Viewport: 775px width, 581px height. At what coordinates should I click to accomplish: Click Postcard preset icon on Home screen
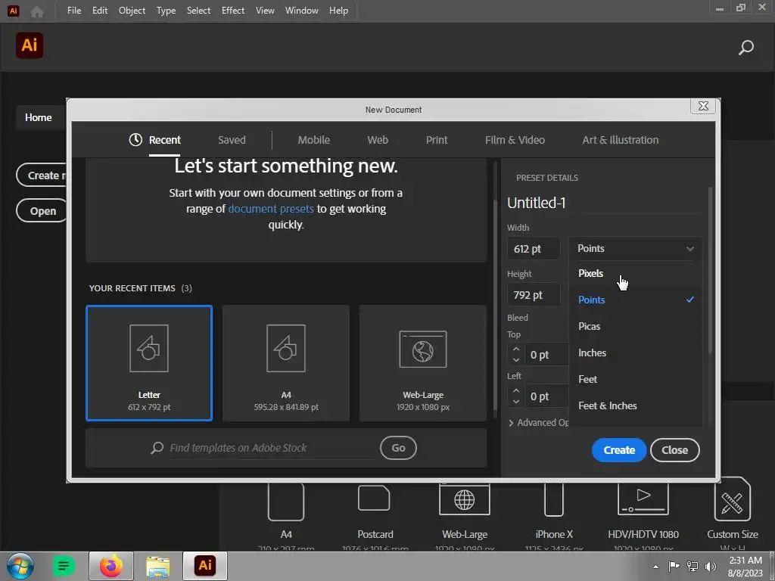click(x=374, y=498)
